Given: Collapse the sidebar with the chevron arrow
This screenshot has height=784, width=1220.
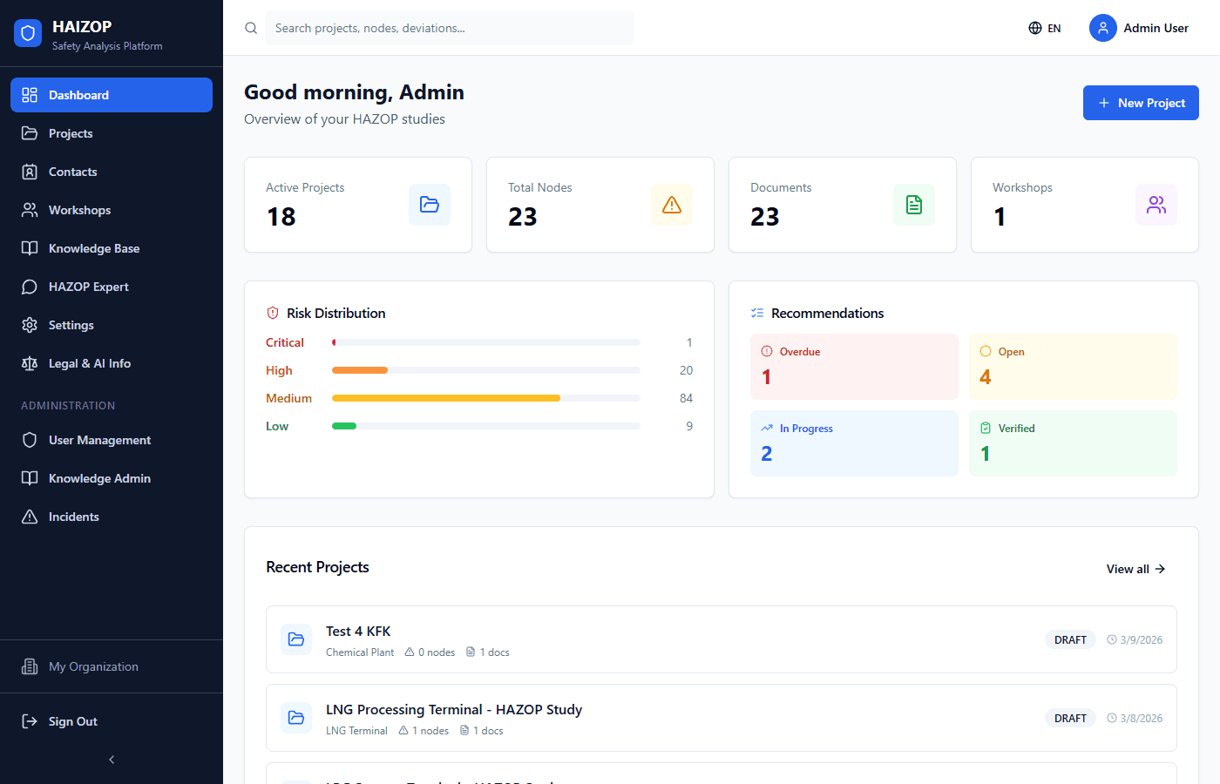Looking at the screenshot, I should pos(111,759).
